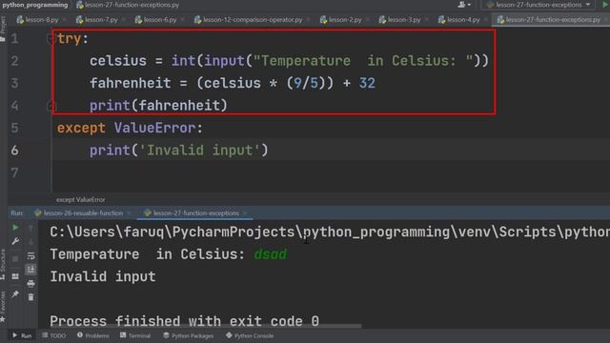Close the lesson-12-comparison-operator.py tab
This screenshot has height=343, width=610.
[x=308, y=19]
